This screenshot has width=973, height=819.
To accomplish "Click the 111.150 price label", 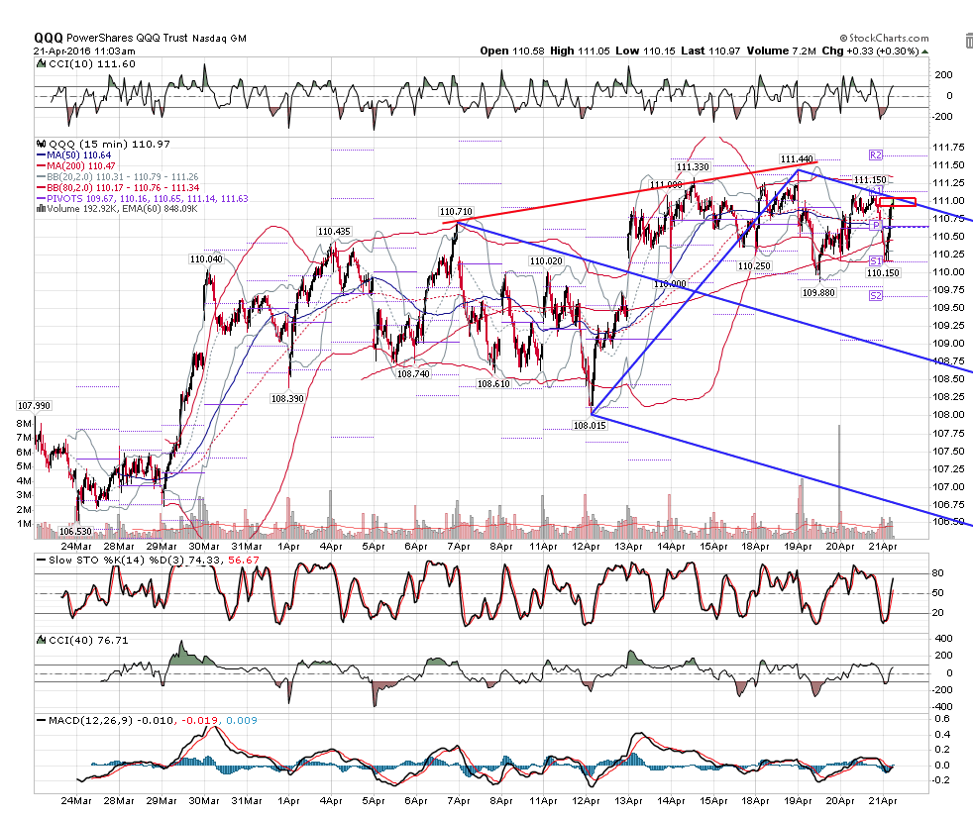I will (870, 180).
